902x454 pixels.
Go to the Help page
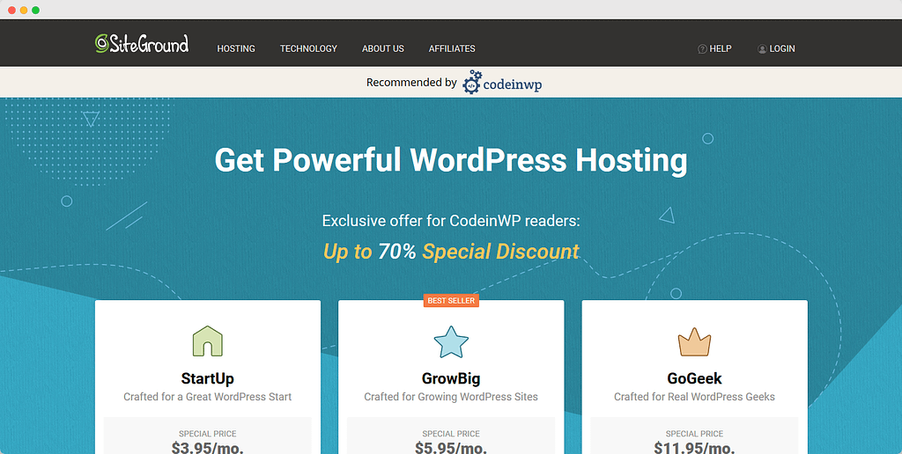tap(721, 49)
